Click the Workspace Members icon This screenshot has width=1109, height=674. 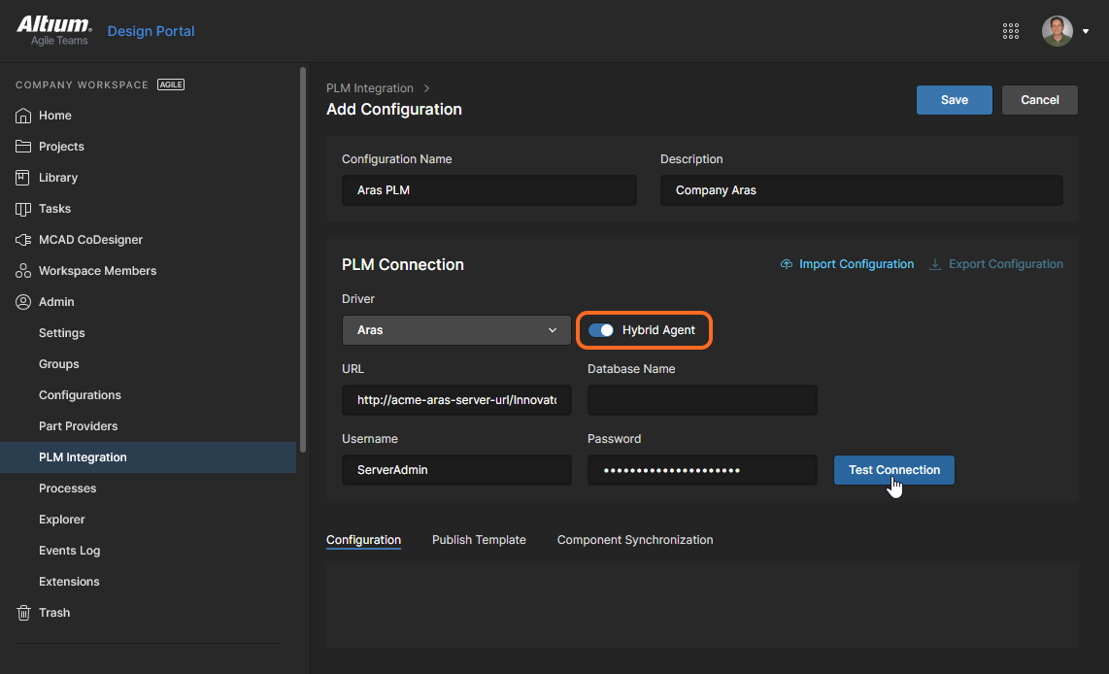23,271
